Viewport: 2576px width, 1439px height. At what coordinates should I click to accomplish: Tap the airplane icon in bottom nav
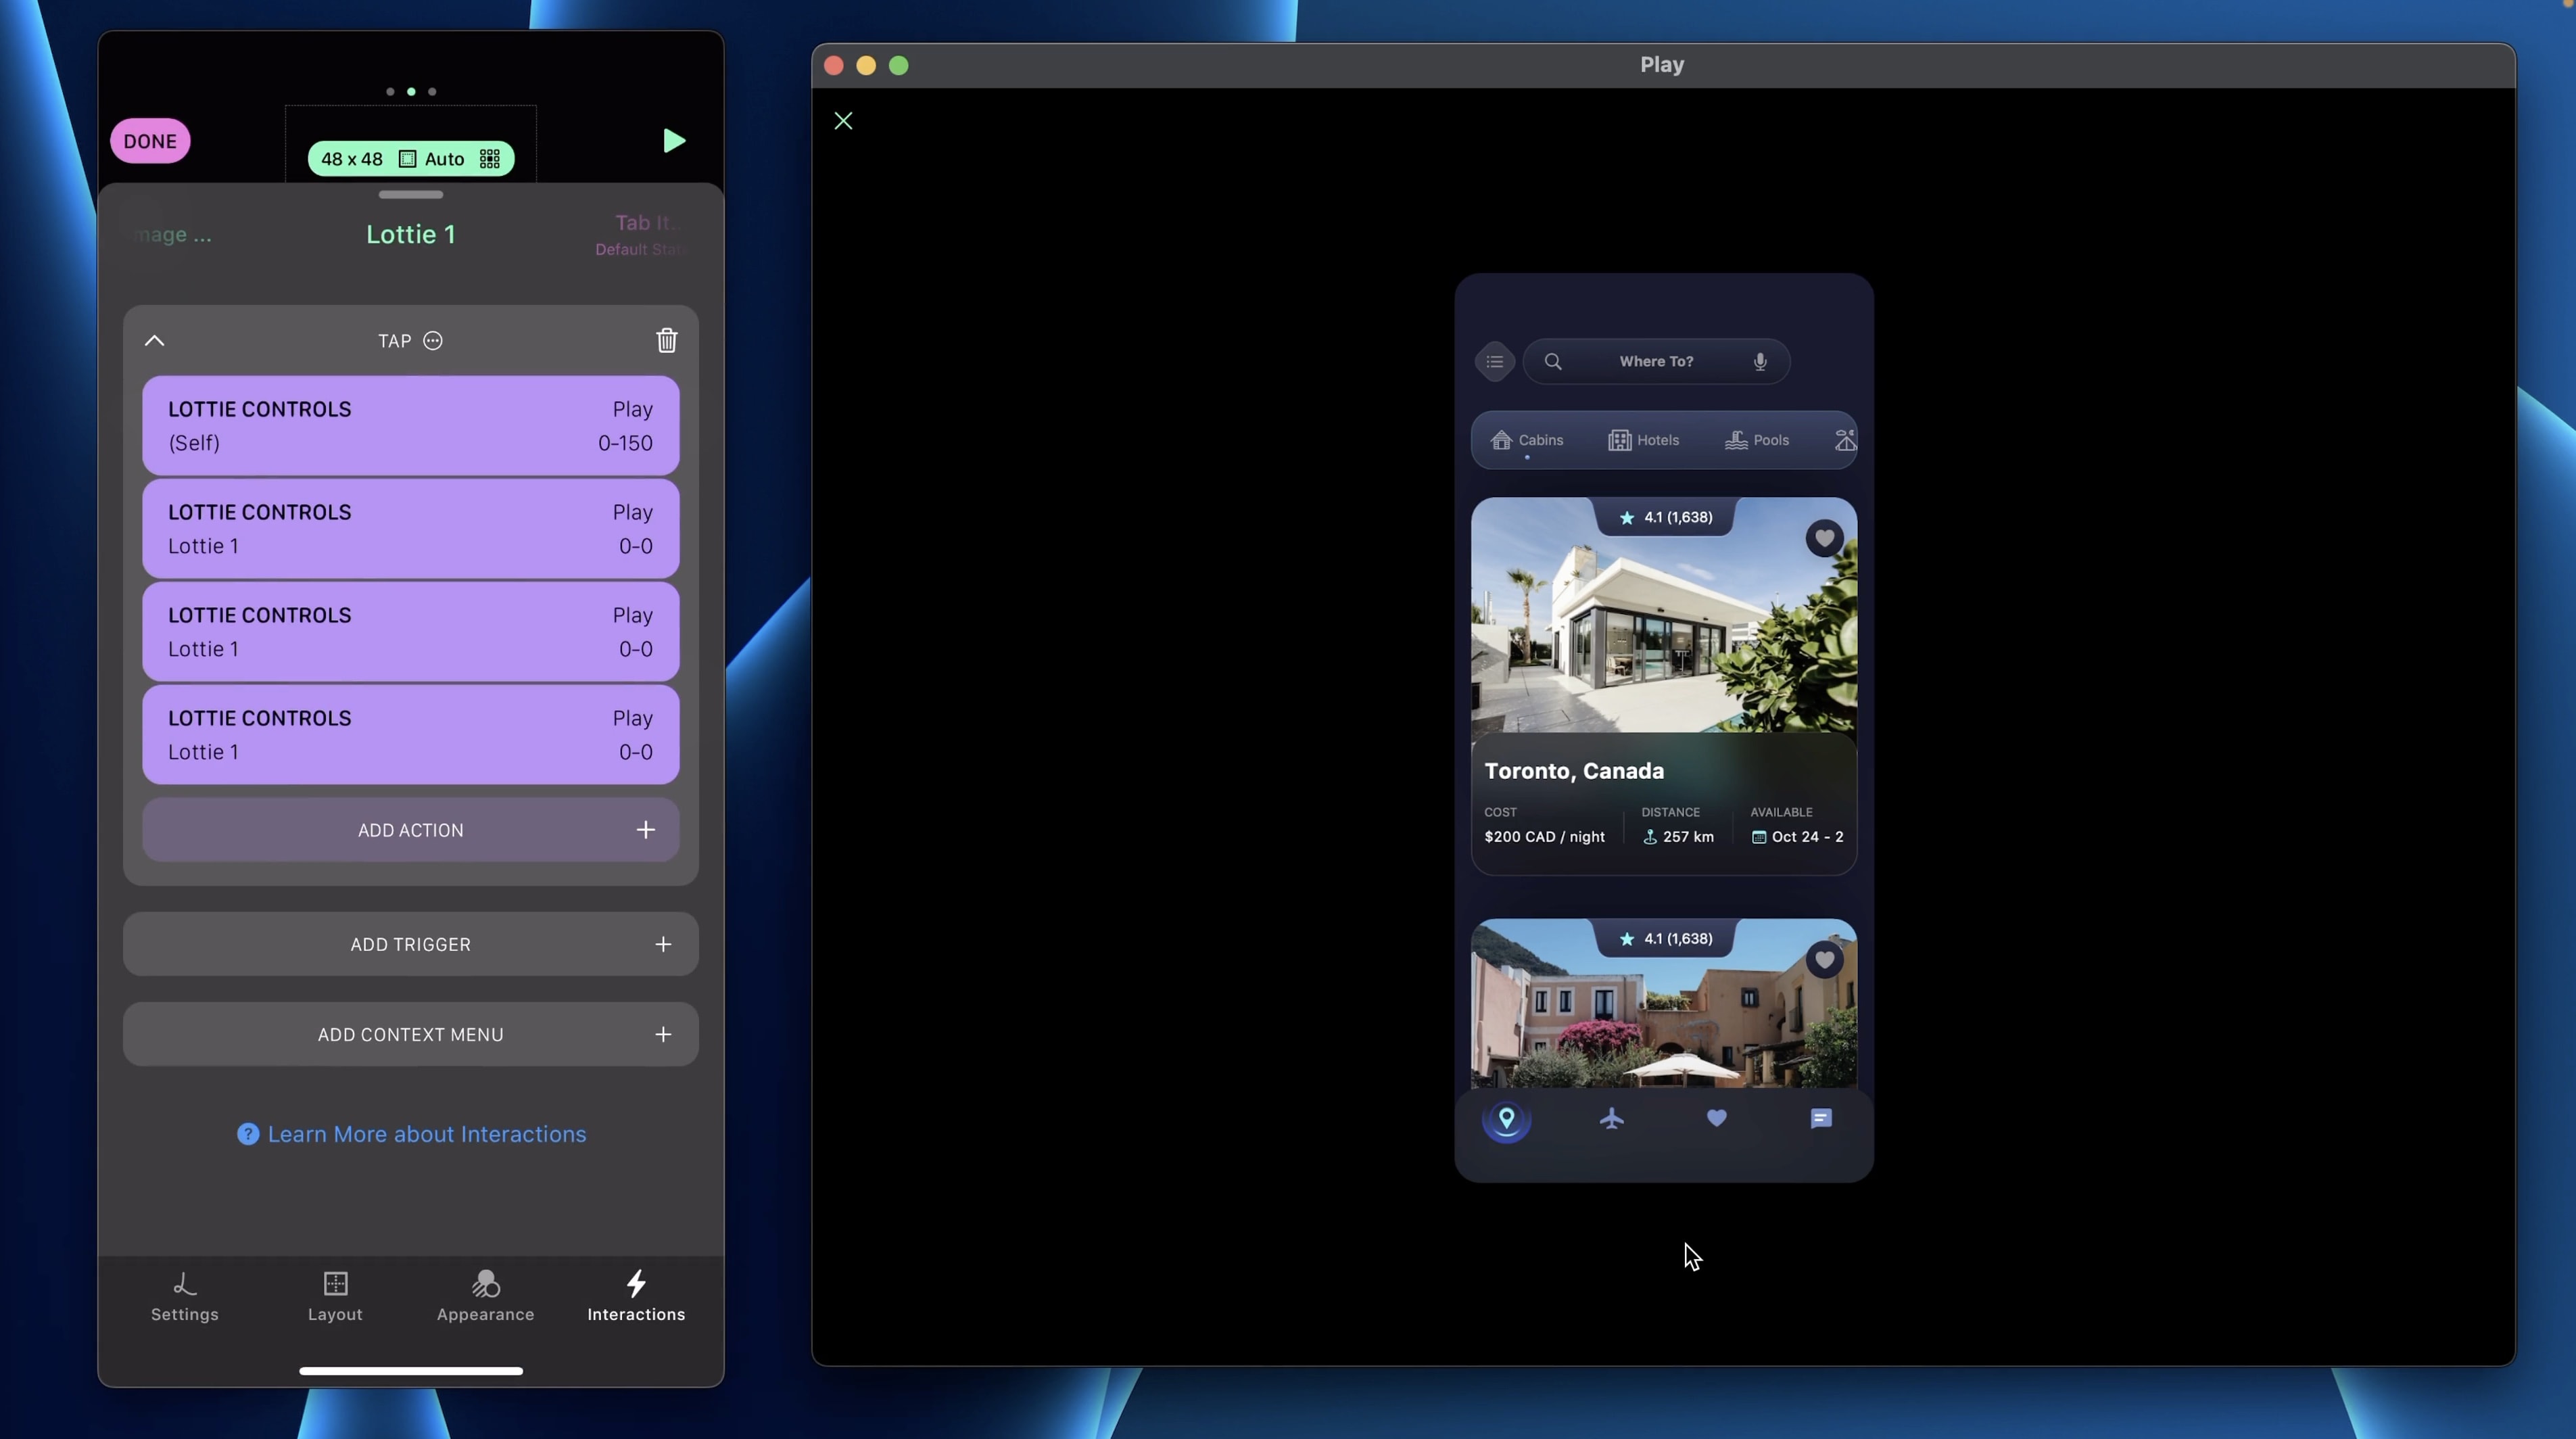pos(1611,1118)
